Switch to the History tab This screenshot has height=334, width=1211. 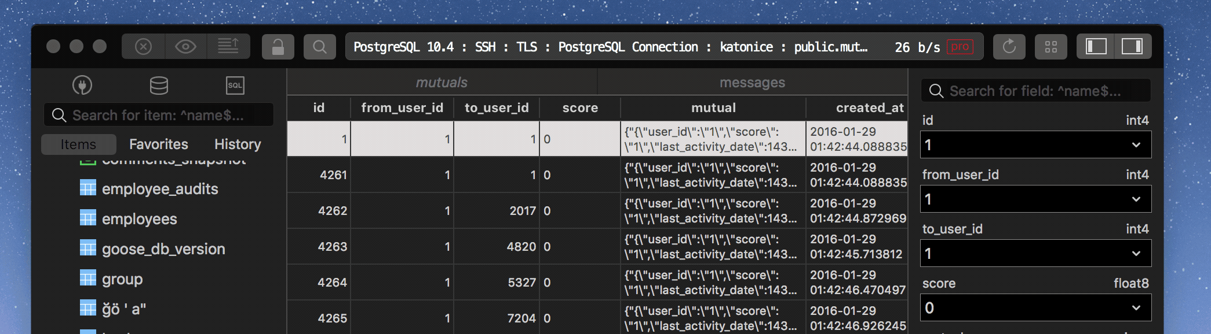click(x=238, y=144)
